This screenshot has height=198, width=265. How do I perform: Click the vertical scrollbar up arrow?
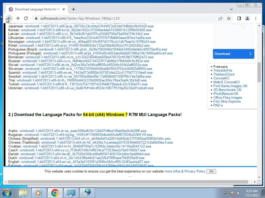(x=259, y=26)
